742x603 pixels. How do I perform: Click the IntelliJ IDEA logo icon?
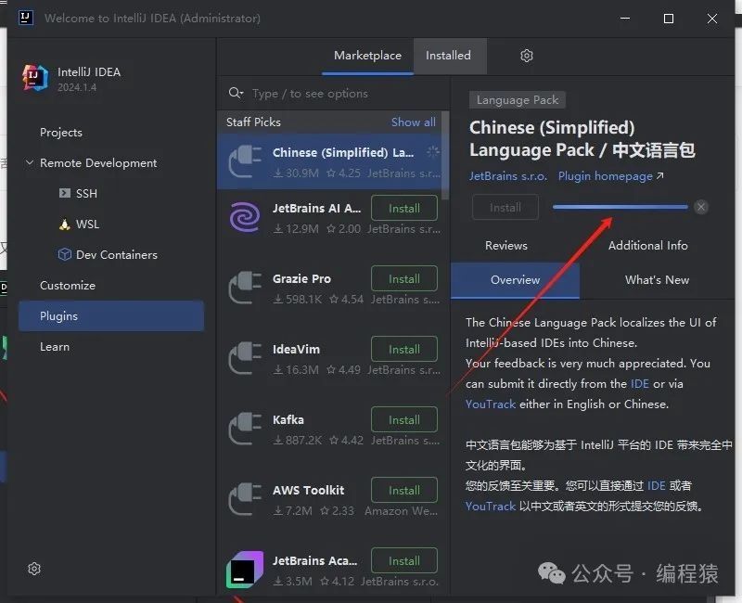pos(35,79)
